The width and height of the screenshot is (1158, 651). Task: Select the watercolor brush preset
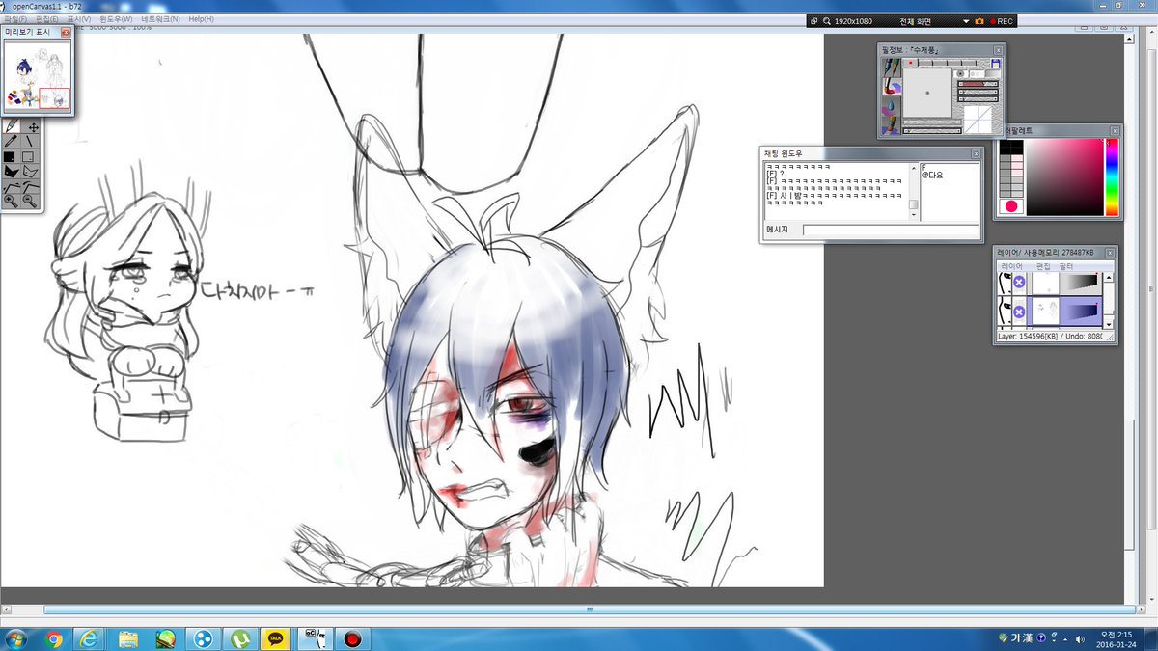[x=890, y=86]
